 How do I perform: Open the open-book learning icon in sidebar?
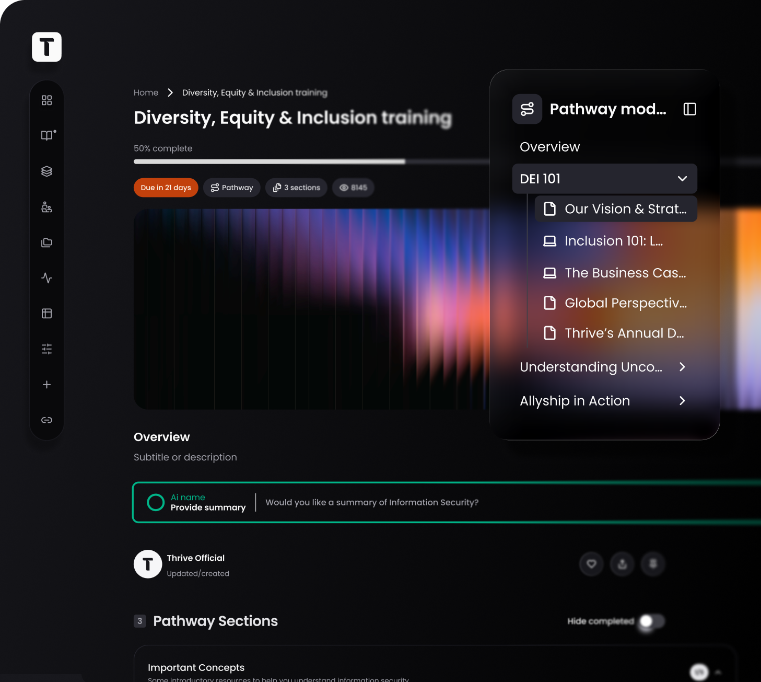coord(48,135)
